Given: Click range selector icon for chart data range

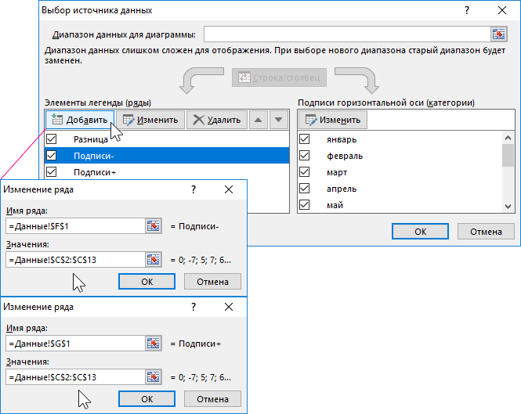Looking at the screenshot, I should [x=499, y=34].
